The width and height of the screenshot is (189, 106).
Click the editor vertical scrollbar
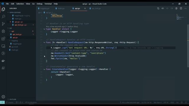coord(188,46)
